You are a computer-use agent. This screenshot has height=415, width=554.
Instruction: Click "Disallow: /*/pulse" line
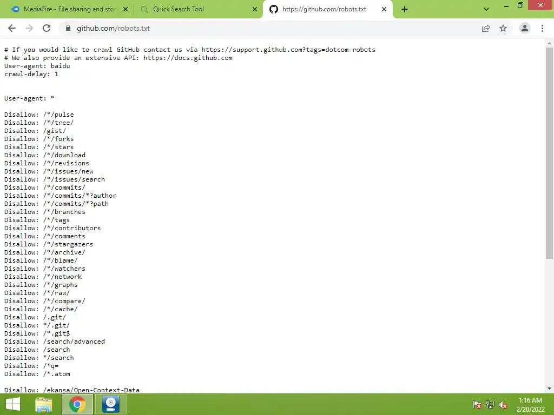point(39,115)
